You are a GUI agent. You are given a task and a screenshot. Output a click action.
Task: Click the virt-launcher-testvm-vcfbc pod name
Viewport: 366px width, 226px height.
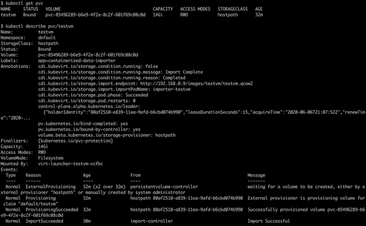[70, 164]
